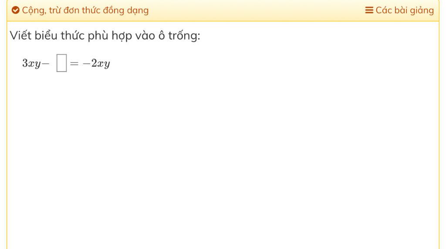This screenshot has width=446, height=249.
Task: Click the Cộng, trừ đơn thức đồng dạng title
Action: pos(85,10)
